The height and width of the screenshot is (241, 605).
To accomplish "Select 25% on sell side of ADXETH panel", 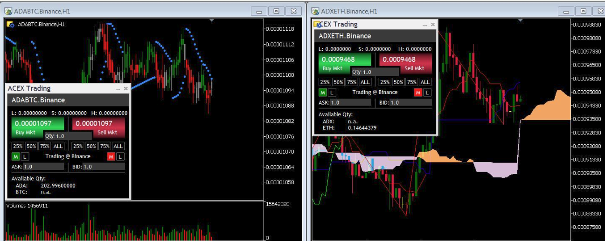I will coord(385,82).
